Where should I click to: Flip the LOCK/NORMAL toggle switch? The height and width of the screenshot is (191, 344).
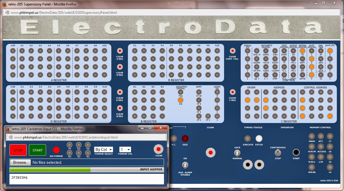[237, 153]
